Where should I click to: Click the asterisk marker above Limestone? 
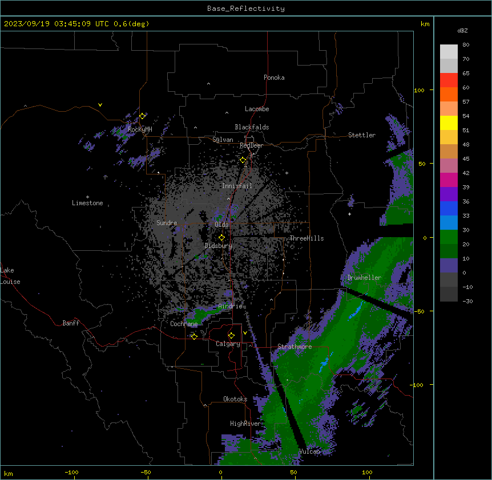(87, 197)
